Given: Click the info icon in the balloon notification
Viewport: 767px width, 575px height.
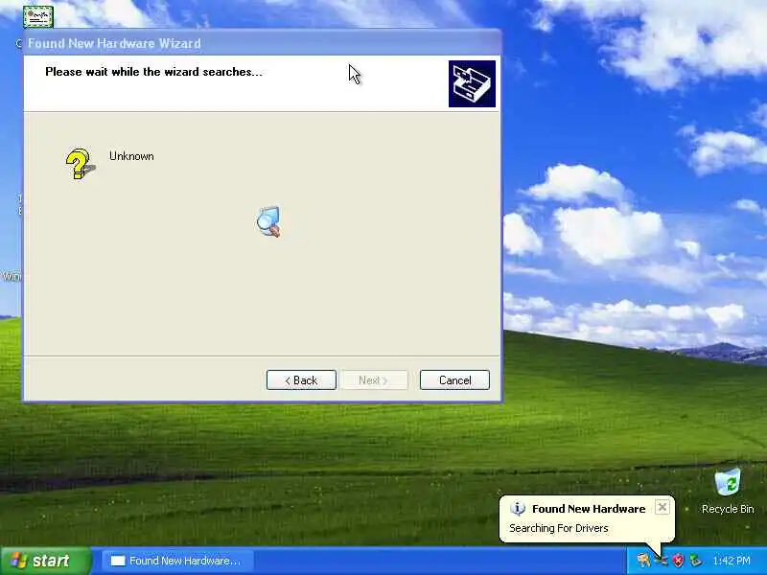Looking at the screenshot, I should 518,509.
